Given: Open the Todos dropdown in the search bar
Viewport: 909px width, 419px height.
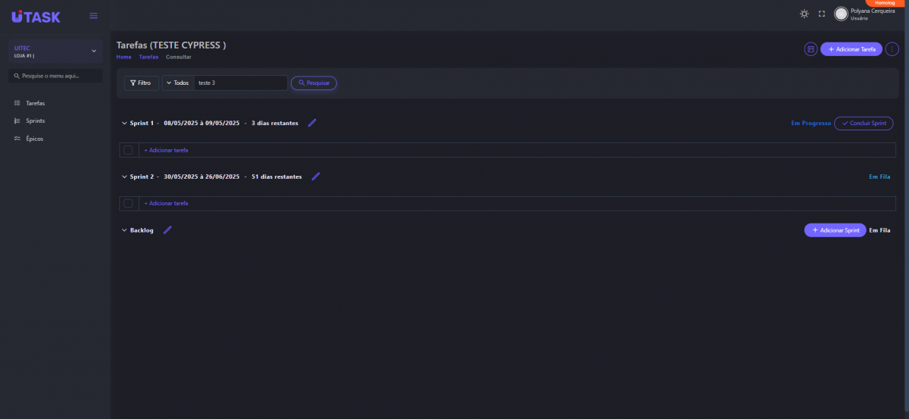Looking at the screenshot, I should click(178, 83).
